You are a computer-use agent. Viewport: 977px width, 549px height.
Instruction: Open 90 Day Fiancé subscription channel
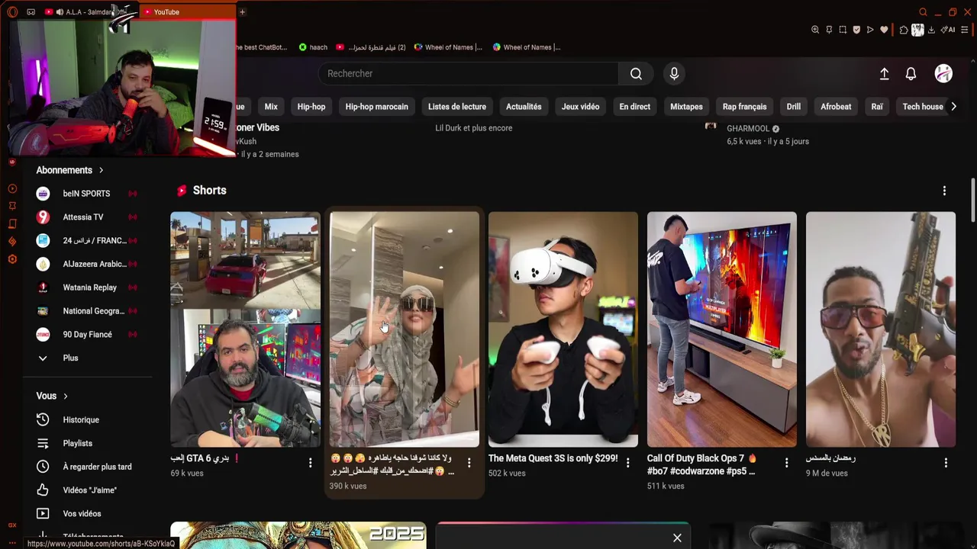click(87, 335)
